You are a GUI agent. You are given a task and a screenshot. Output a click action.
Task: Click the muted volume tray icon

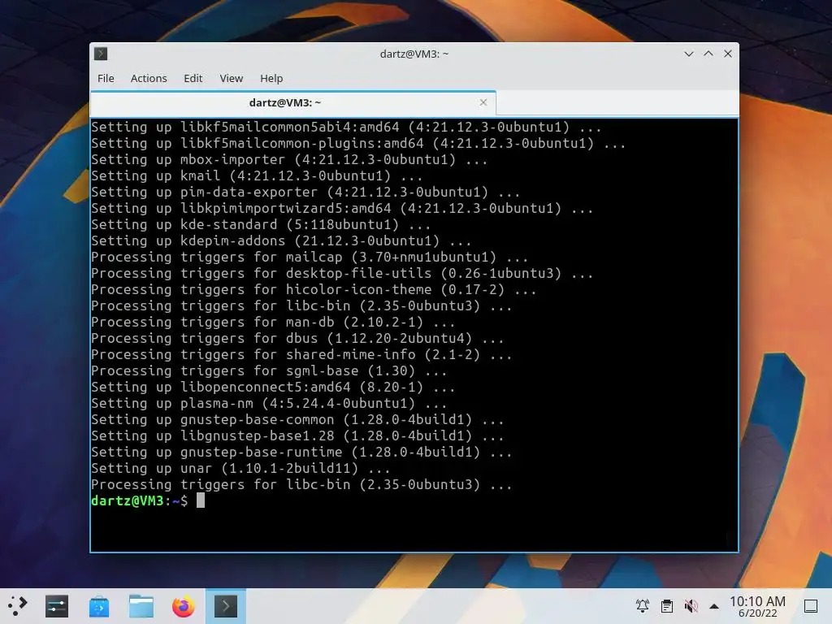(691, 605)
